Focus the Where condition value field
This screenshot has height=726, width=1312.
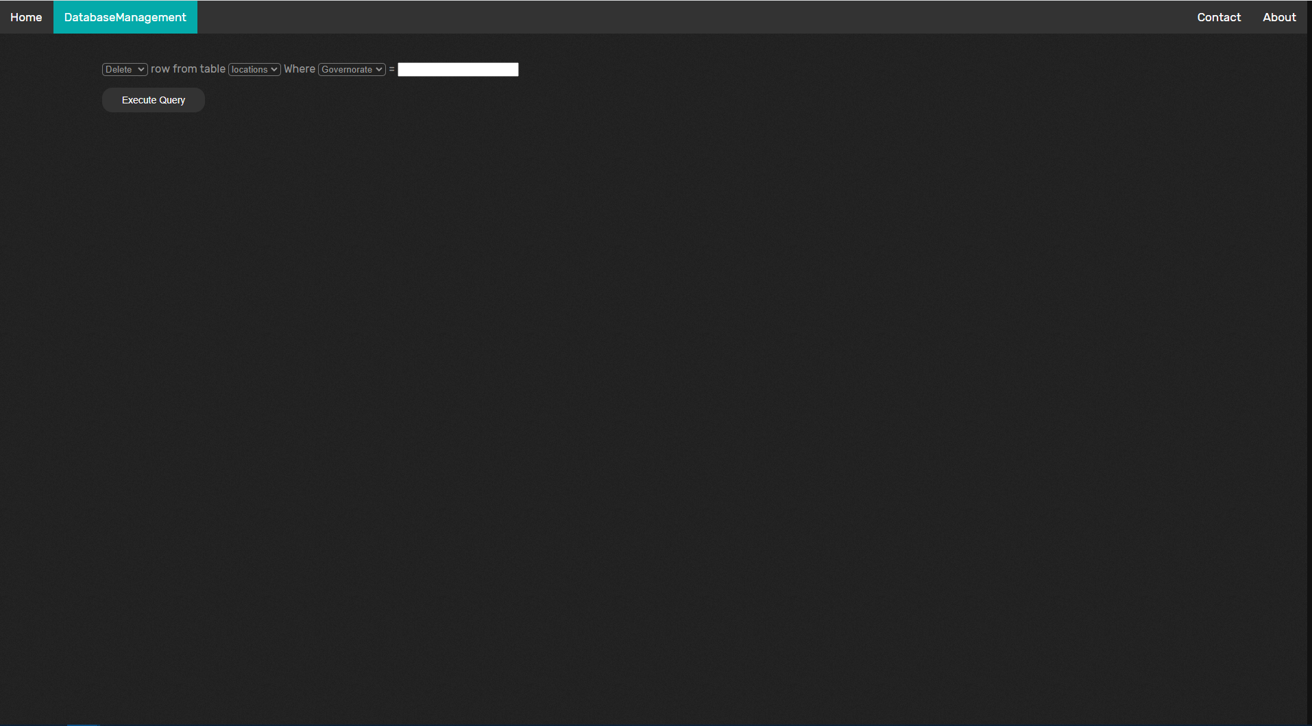coord(457,69)
